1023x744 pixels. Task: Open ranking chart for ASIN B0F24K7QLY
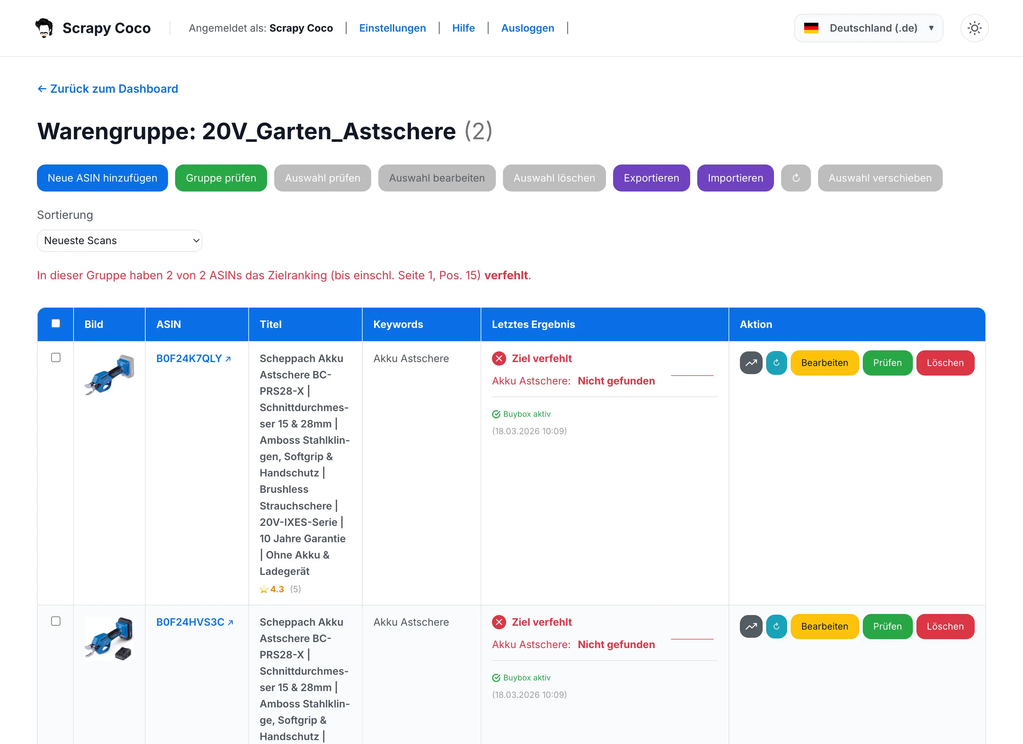tap(751, 363)
